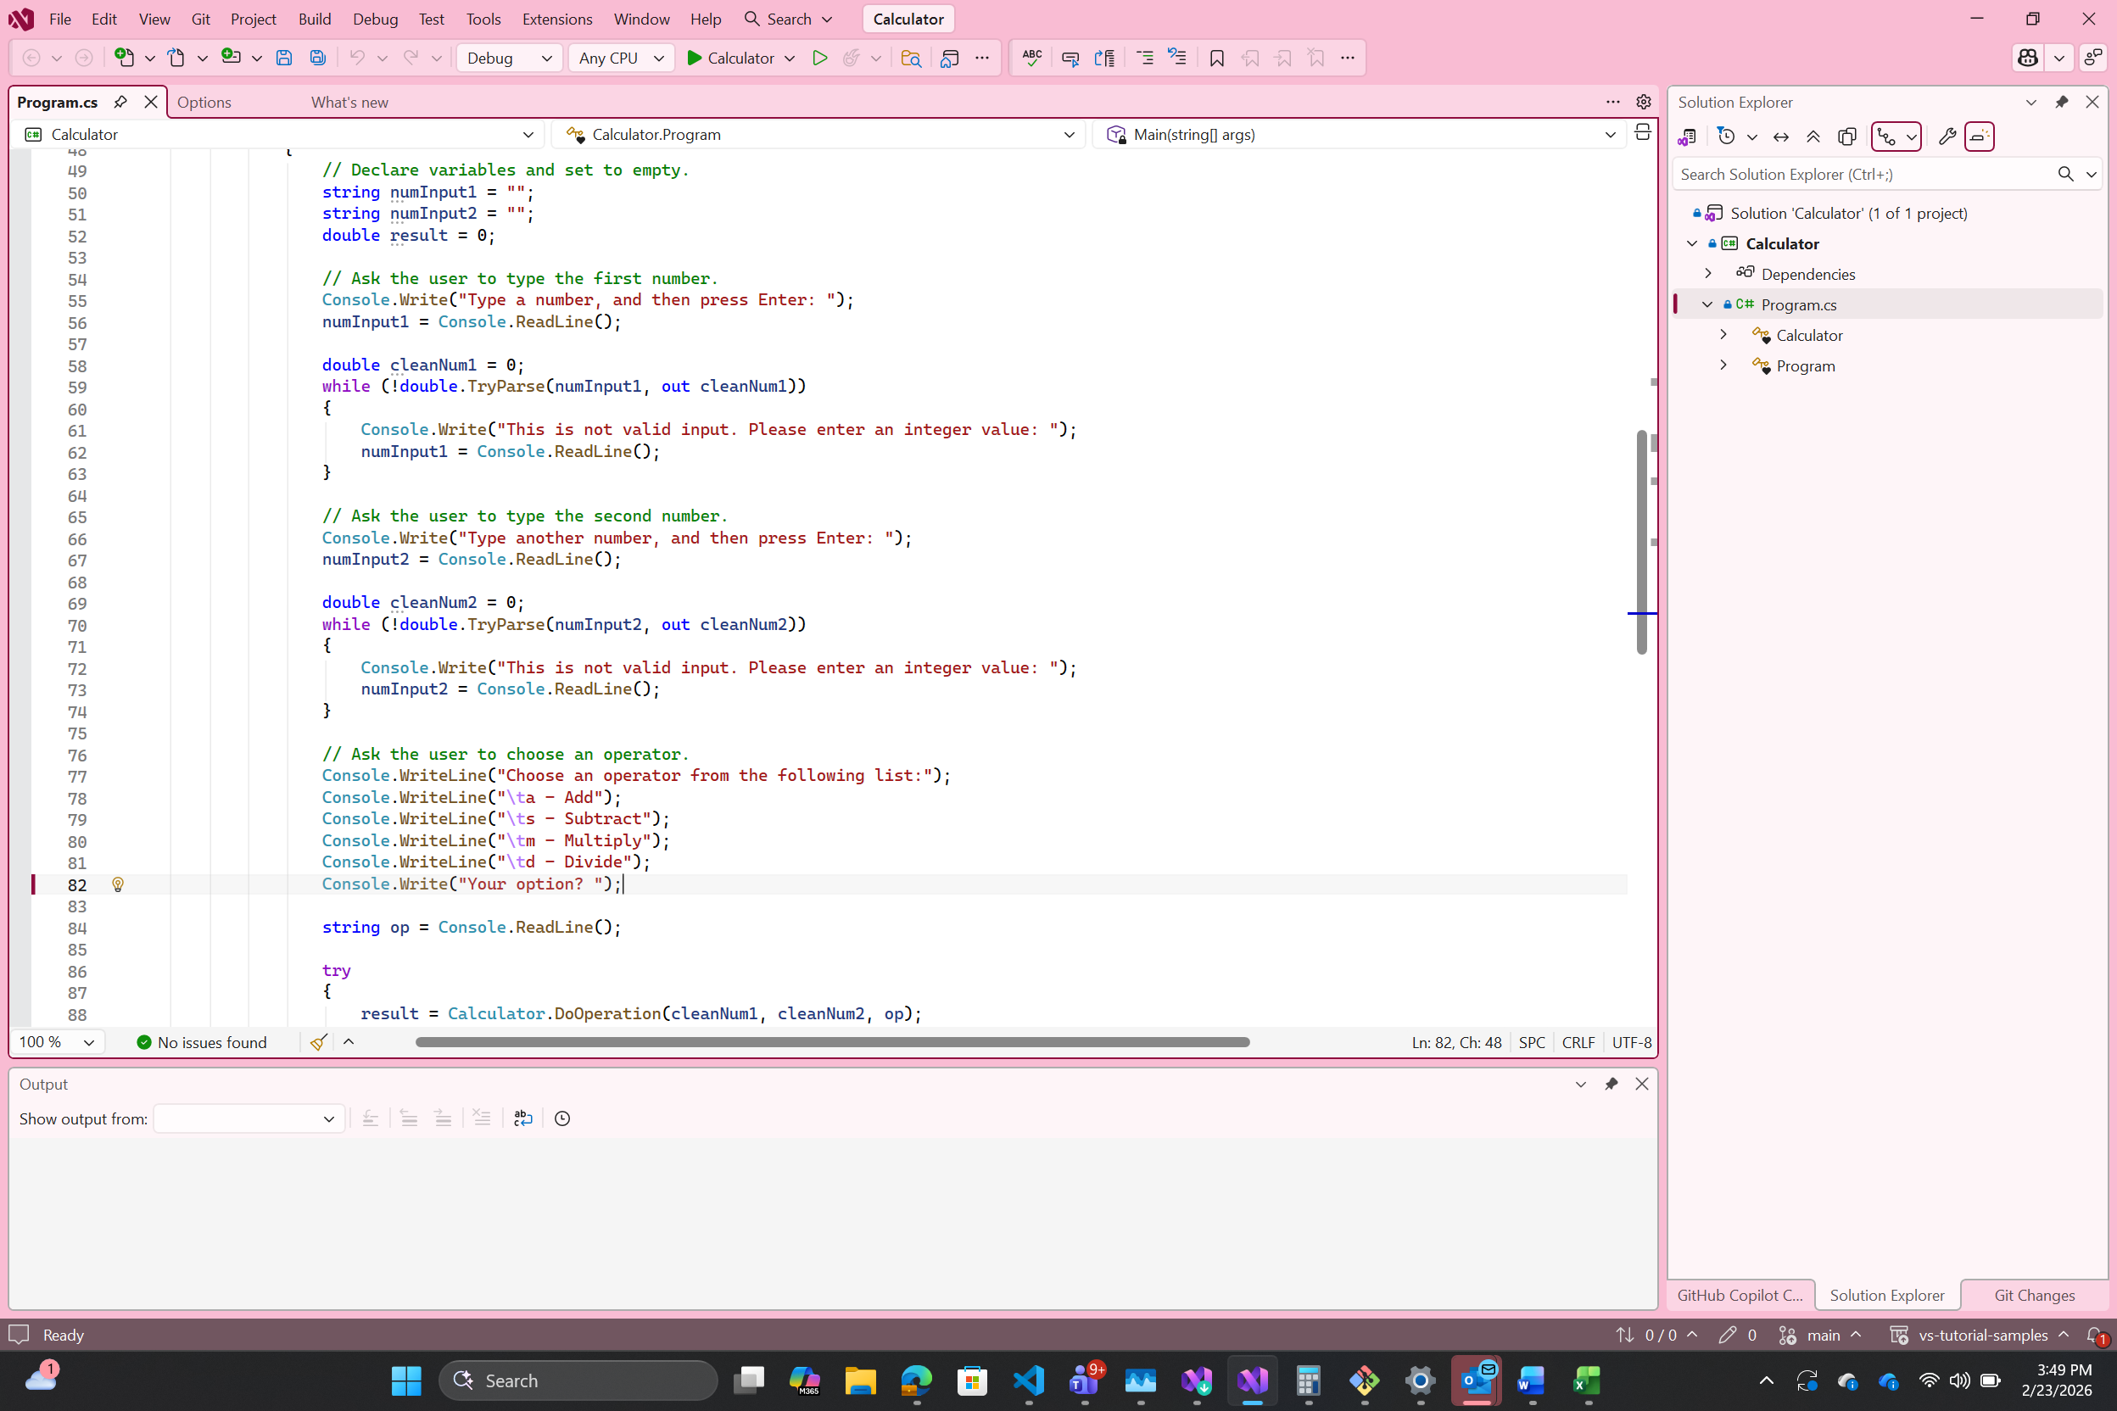Click the code cleanup broom icon
The image size is (2117, 1411).
[x=318, y=1042]
